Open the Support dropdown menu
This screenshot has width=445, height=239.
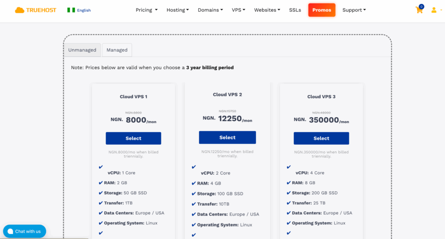[x=354, y=10]
